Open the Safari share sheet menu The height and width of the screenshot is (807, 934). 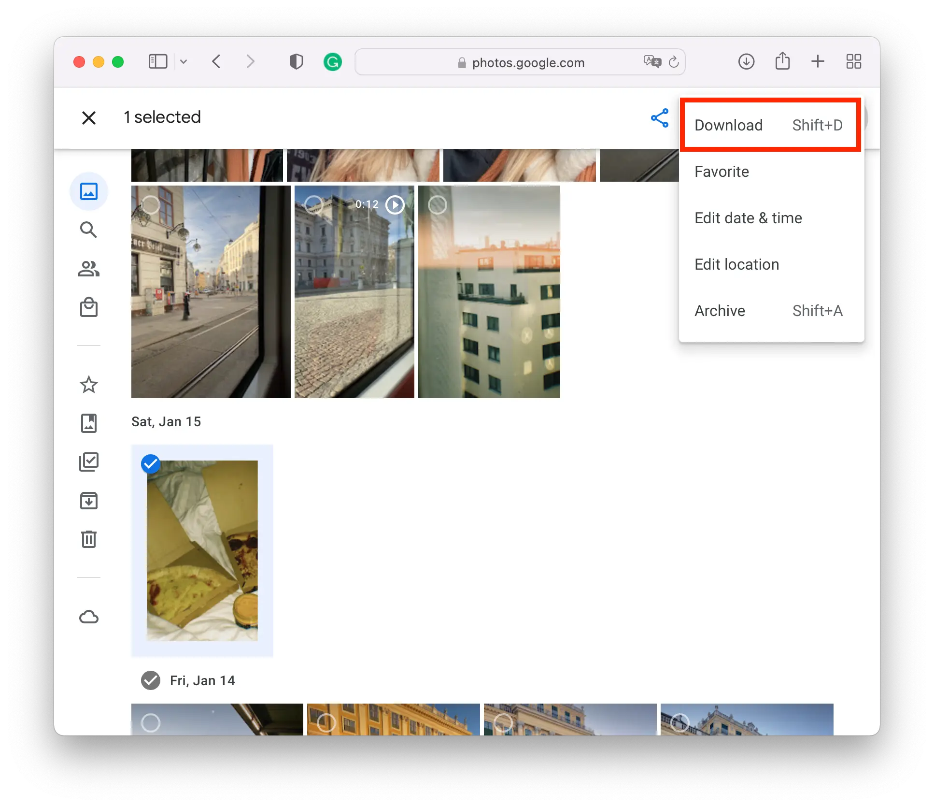coord(782,62)
